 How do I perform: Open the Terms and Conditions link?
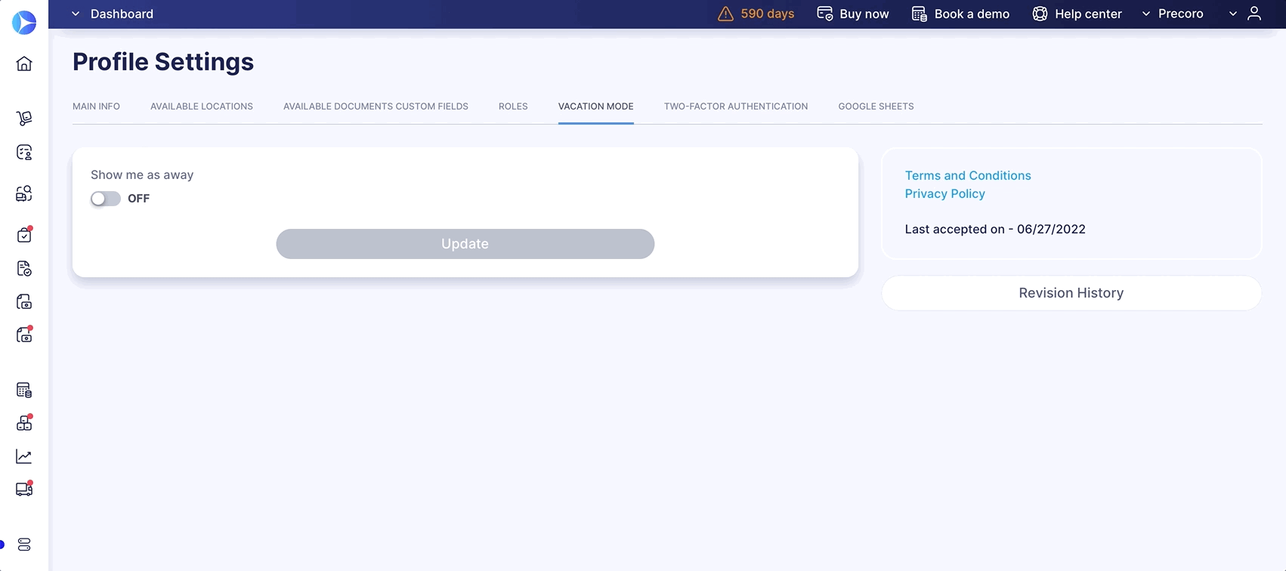(967, 175)
